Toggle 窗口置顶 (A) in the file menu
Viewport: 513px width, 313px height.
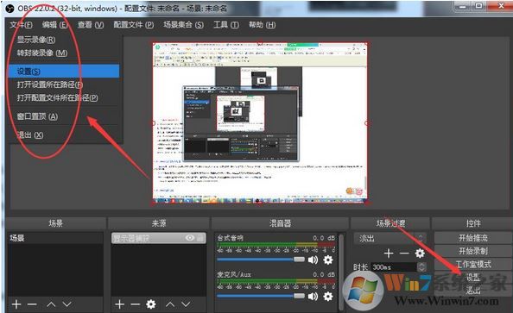(37, 116)
